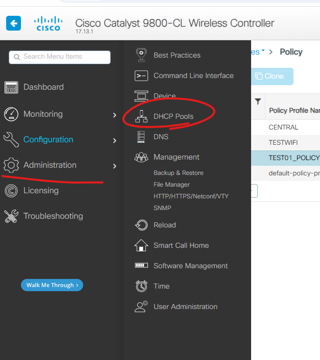Expand the Configuration submenu chevron
The width and height of the screenshot is (320, 360).
pyautogui.click(x=115, y=141)
